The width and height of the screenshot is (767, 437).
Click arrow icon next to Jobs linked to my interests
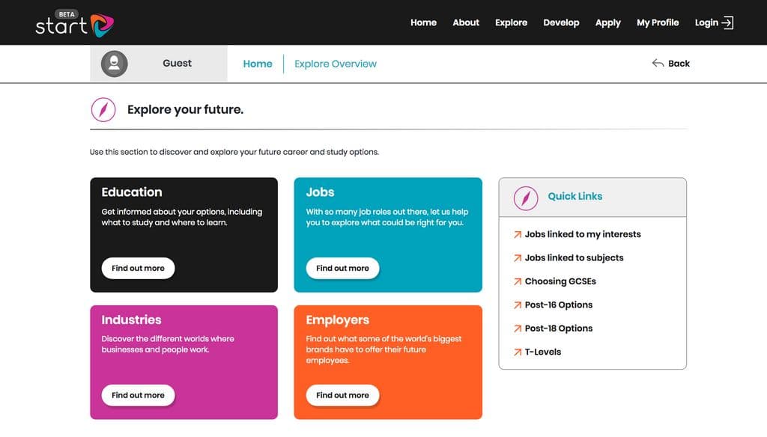[518, 235]
